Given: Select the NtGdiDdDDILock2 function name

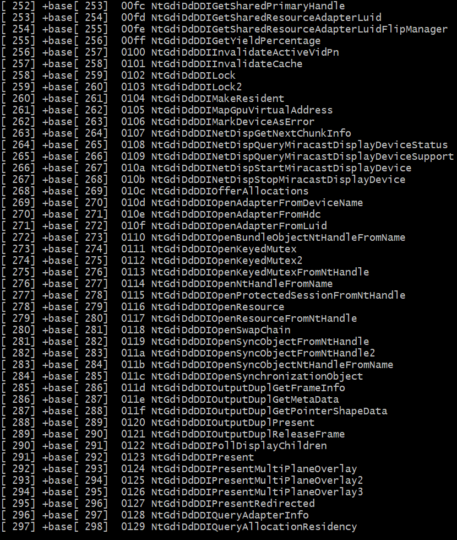Looking at the screenshot, I should click(197, 87).
